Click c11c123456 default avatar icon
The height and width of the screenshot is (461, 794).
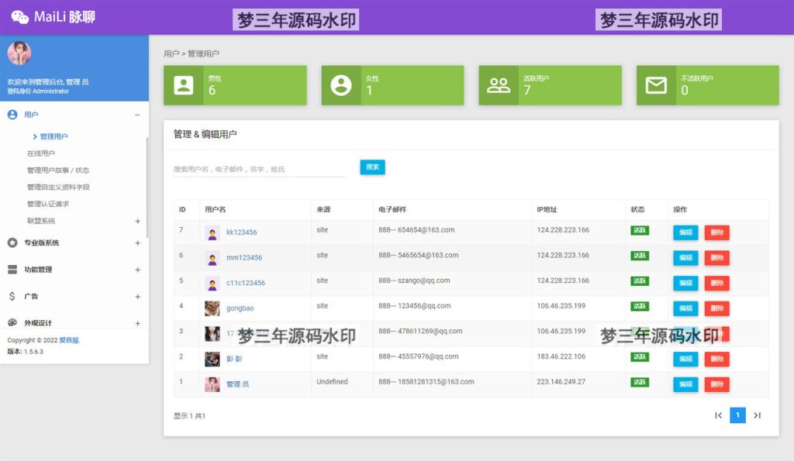[212, 284]
